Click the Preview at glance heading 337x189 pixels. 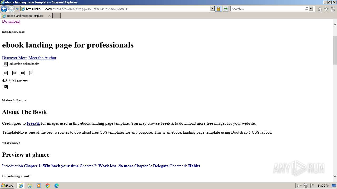click(x=26, y=155)
